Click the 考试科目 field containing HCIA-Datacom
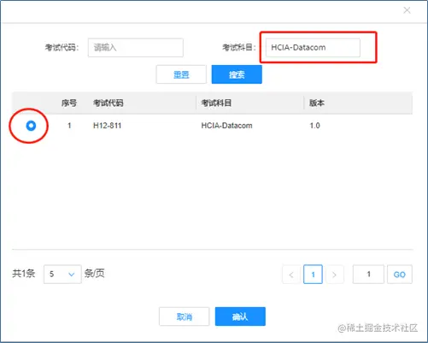The image size is (428, 343). click(313, 48)
